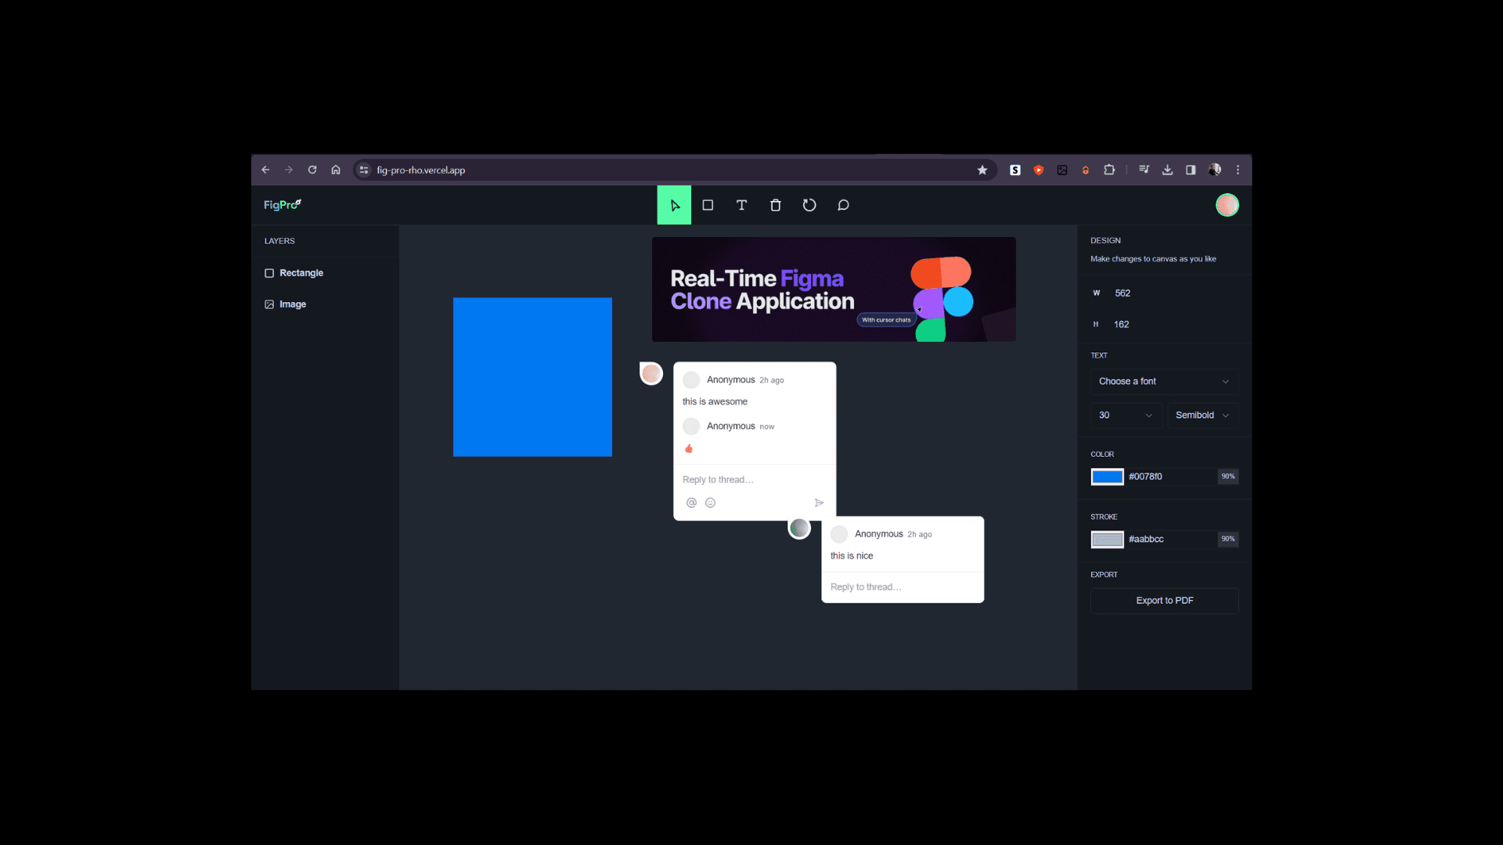1503x845 pixels.
Task: Open the Semibold font weight dropdown
Action: (x=1202, y=415)
